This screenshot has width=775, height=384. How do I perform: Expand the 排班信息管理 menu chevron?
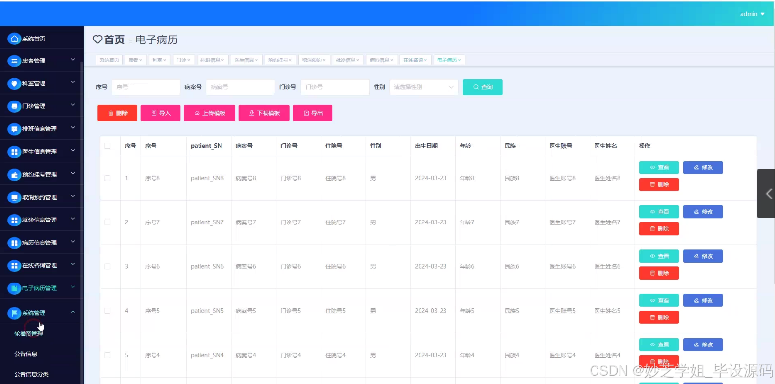click(73, 128)
